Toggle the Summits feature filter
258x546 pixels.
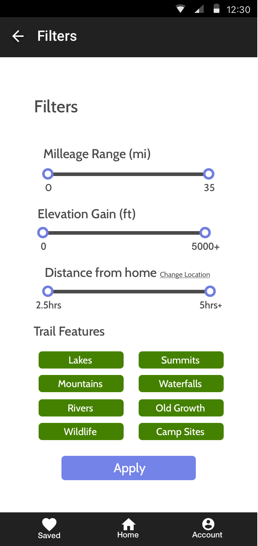(x=181, y=360)
